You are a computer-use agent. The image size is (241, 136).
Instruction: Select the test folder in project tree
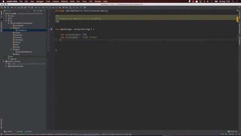(x=11, y=57)
